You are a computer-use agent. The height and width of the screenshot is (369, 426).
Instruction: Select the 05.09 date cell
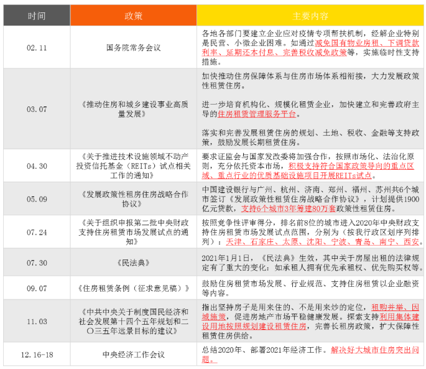tap(36, 200)
